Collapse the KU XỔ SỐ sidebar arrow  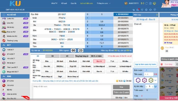point(27,15)
